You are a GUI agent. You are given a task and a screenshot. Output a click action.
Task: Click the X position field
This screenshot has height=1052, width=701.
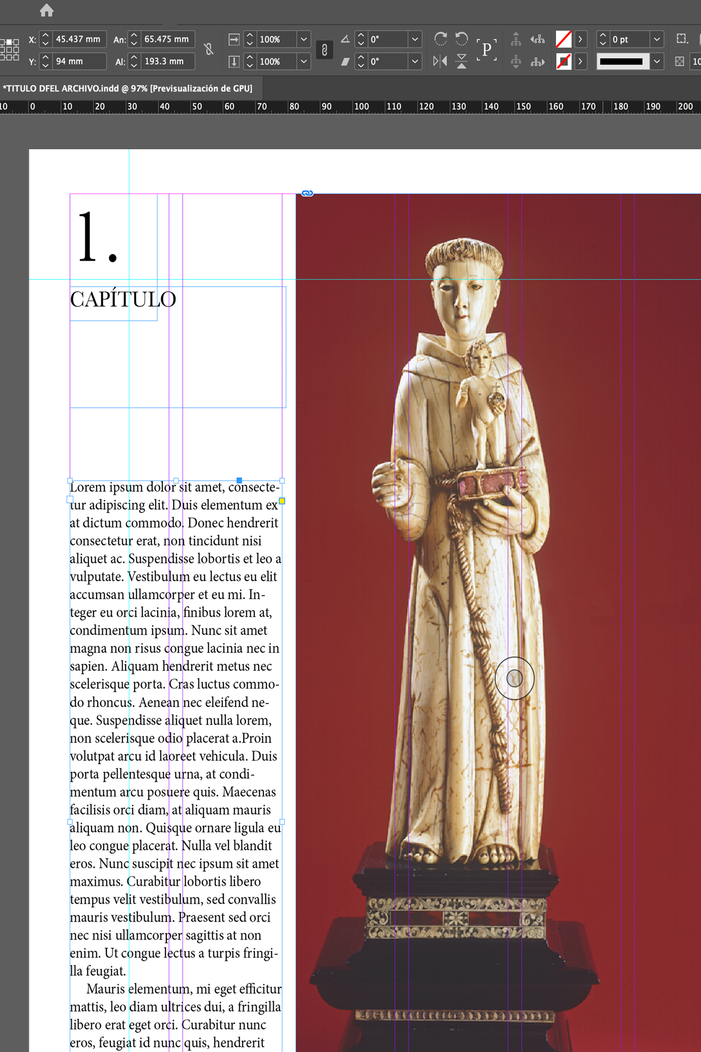tap(79, 39)
